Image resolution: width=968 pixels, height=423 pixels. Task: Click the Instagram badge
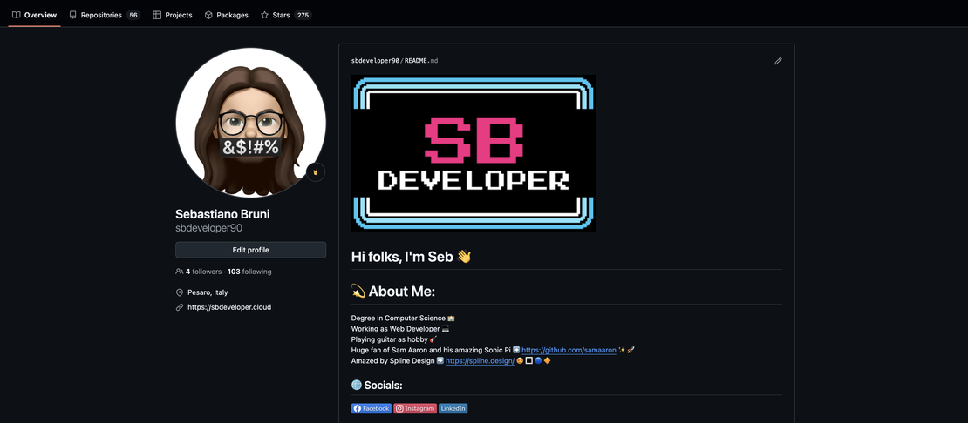(415, 408)
